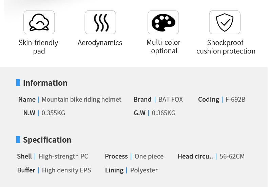268x187 pixels.
Task: Click the shockproof shield checkmark icon
Action: point(225,22)
